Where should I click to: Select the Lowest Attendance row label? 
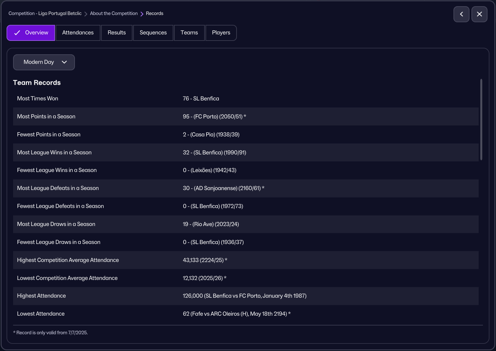41,314
